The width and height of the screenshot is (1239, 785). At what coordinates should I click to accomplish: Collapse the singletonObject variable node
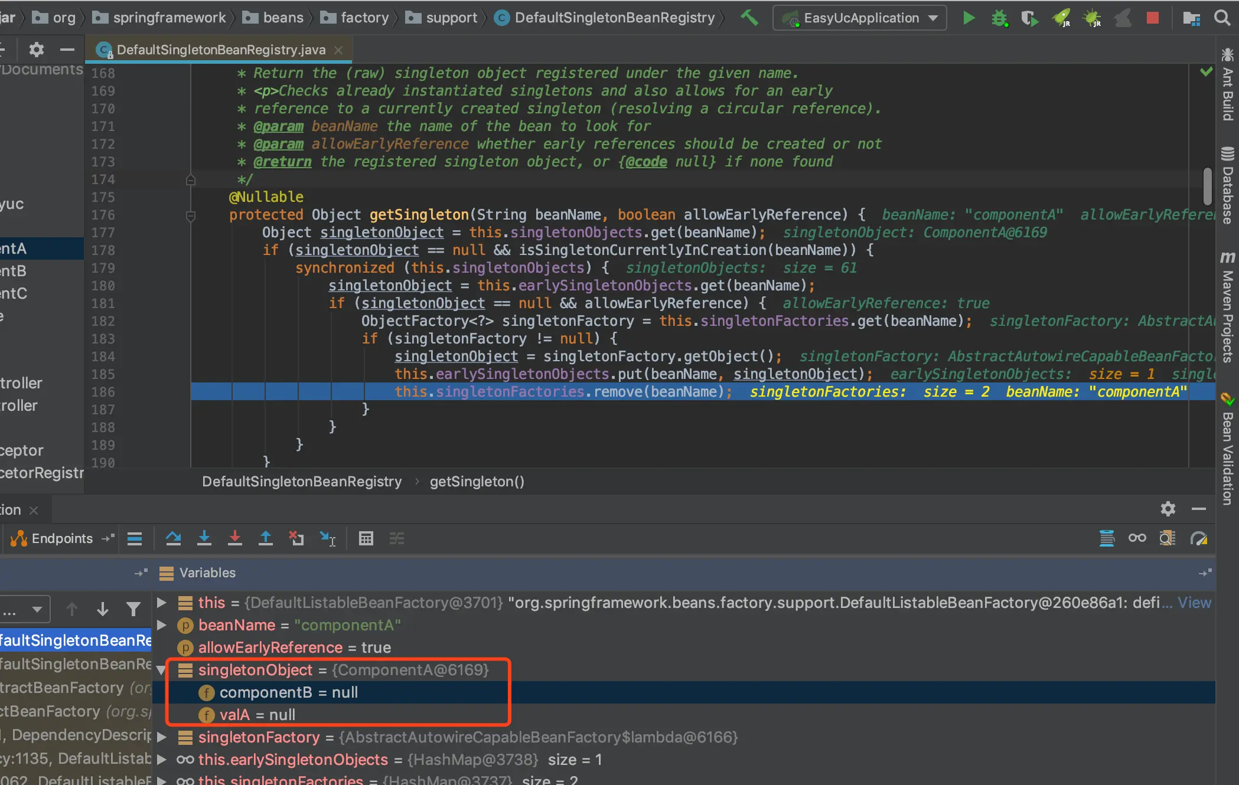tap(161, 670)
